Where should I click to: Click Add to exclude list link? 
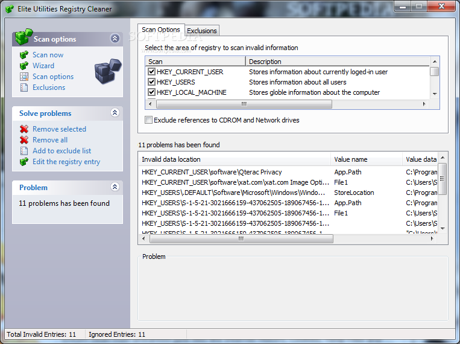point(61,151)
